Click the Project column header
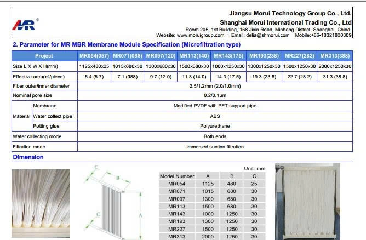 point(44,56)
